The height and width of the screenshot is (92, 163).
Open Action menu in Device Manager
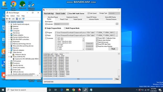click(12, 16)
